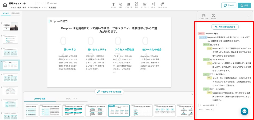Select slide 7 thumbnail
The width and height of the screenshot is (254, 120).
[10, 104]
